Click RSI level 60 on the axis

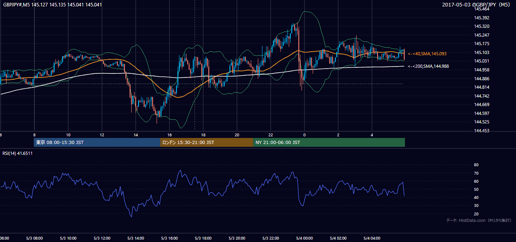click(x=476, y=181)
